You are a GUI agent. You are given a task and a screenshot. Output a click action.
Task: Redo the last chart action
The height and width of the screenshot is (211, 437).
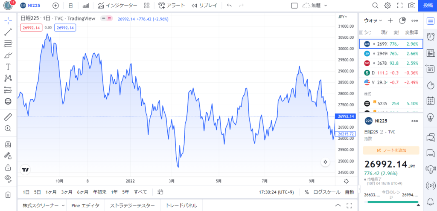pyautogui.click(x=242, y=5)
